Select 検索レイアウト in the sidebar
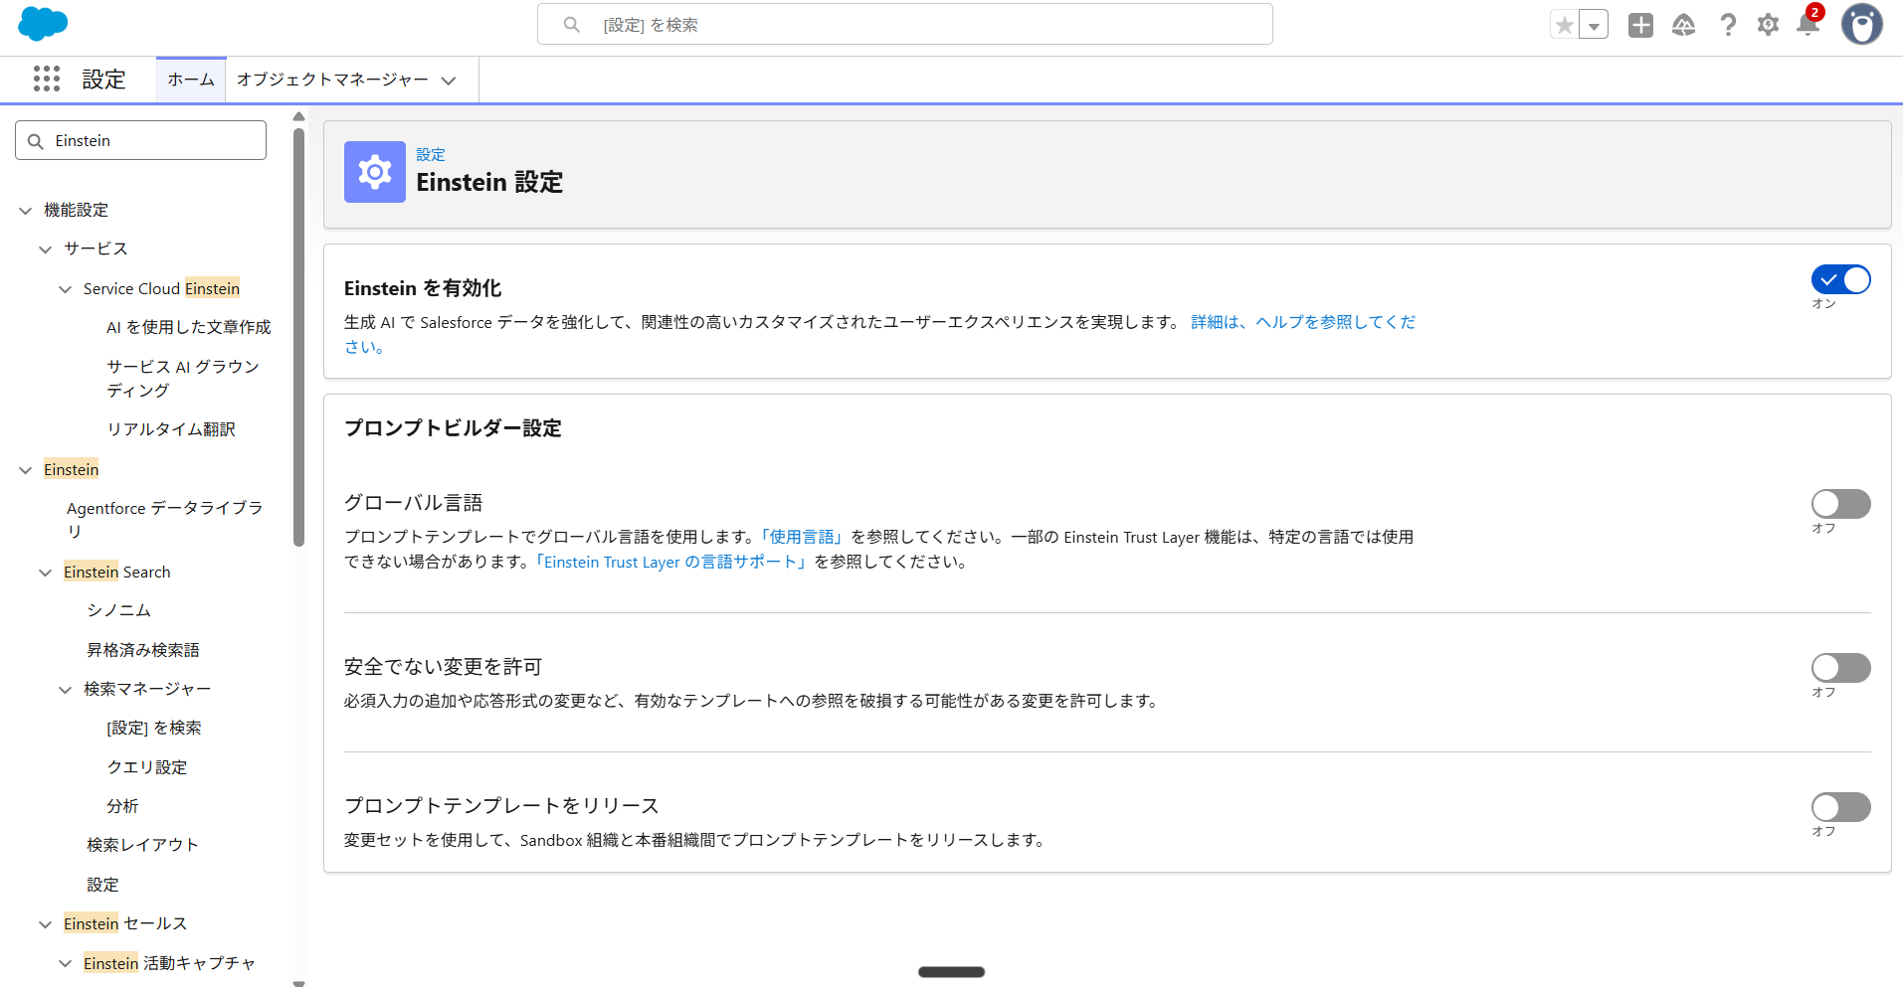The width and height of the screenshot is (1903, 987). click(142, 844)
